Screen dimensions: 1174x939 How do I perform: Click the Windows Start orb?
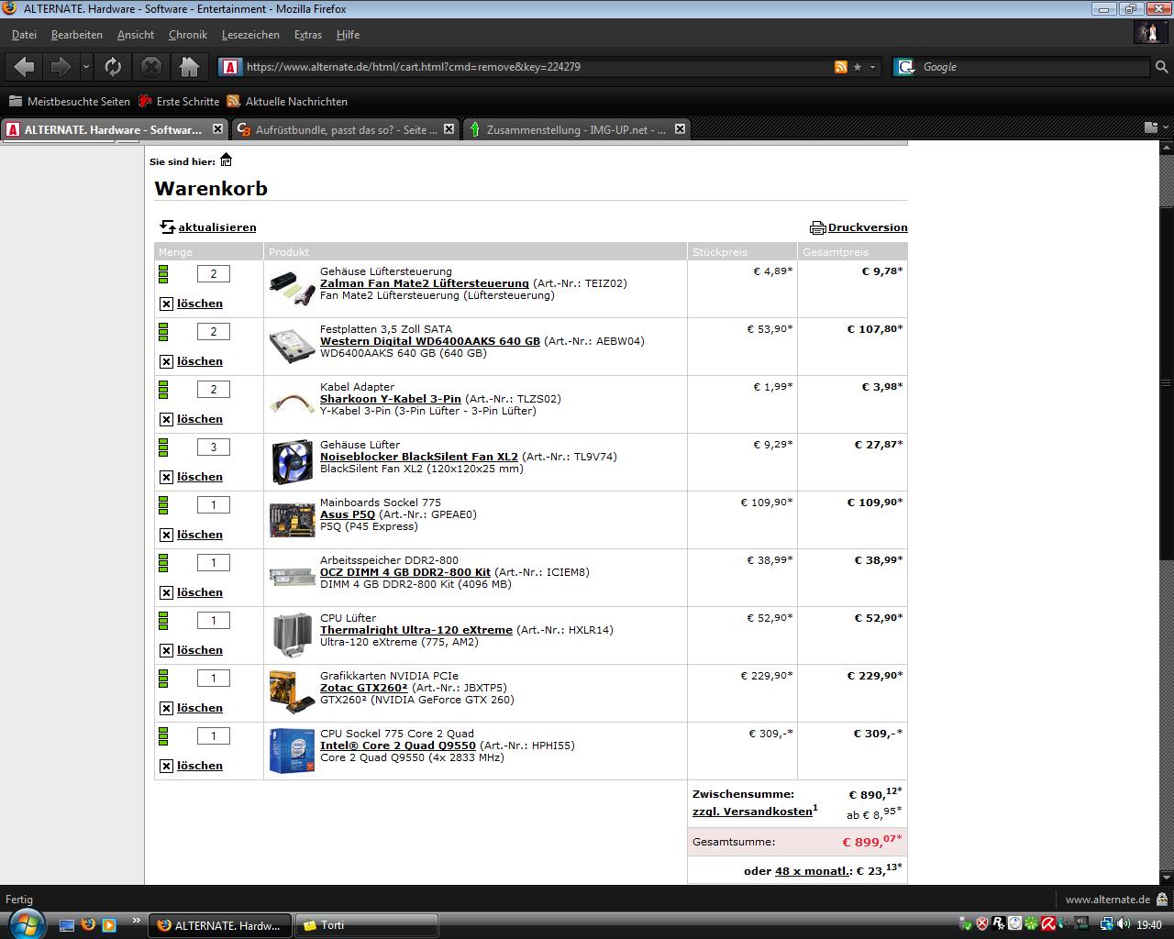tap(25, 922)
